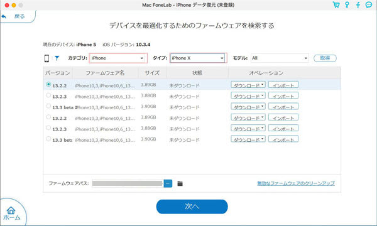Open the 無効なファームウェアのクリーンアップ link

click(296, 183)
